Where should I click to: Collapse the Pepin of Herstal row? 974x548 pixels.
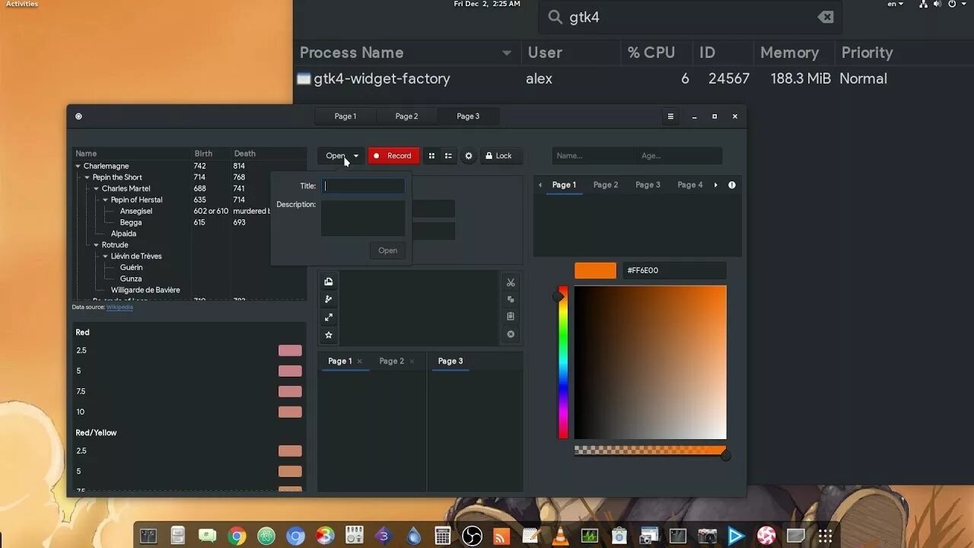pyautogui.click(x=105, y=200)
